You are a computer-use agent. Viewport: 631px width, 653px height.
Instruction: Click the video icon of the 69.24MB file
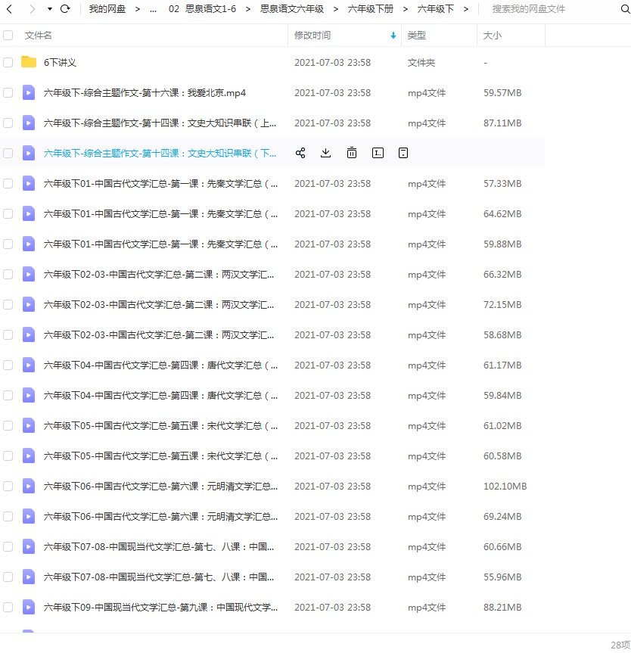(x=29, y=516)
